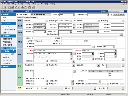
Task: Click ellipsis button beside 受付内容 text box
Action: (x=74, y=54)
